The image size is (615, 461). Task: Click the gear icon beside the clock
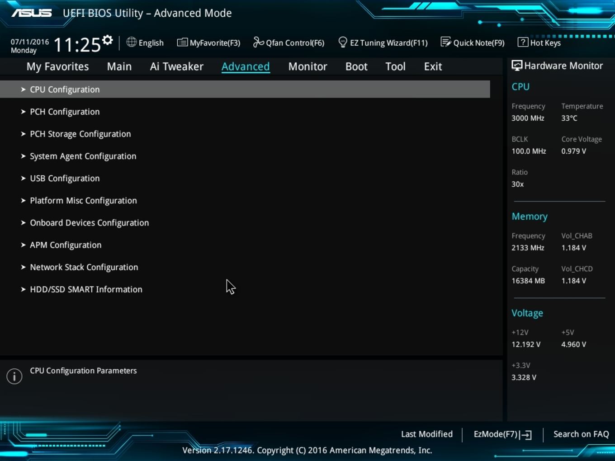coord(107,40)
